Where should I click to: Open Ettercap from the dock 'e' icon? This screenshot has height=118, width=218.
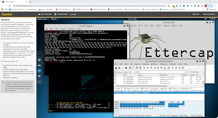point(39,60)
